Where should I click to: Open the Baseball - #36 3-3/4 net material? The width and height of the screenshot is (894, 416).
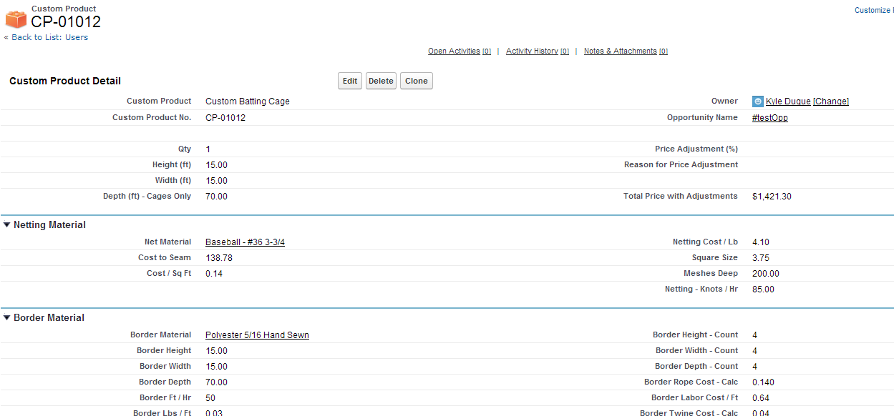tap(245, 242)
